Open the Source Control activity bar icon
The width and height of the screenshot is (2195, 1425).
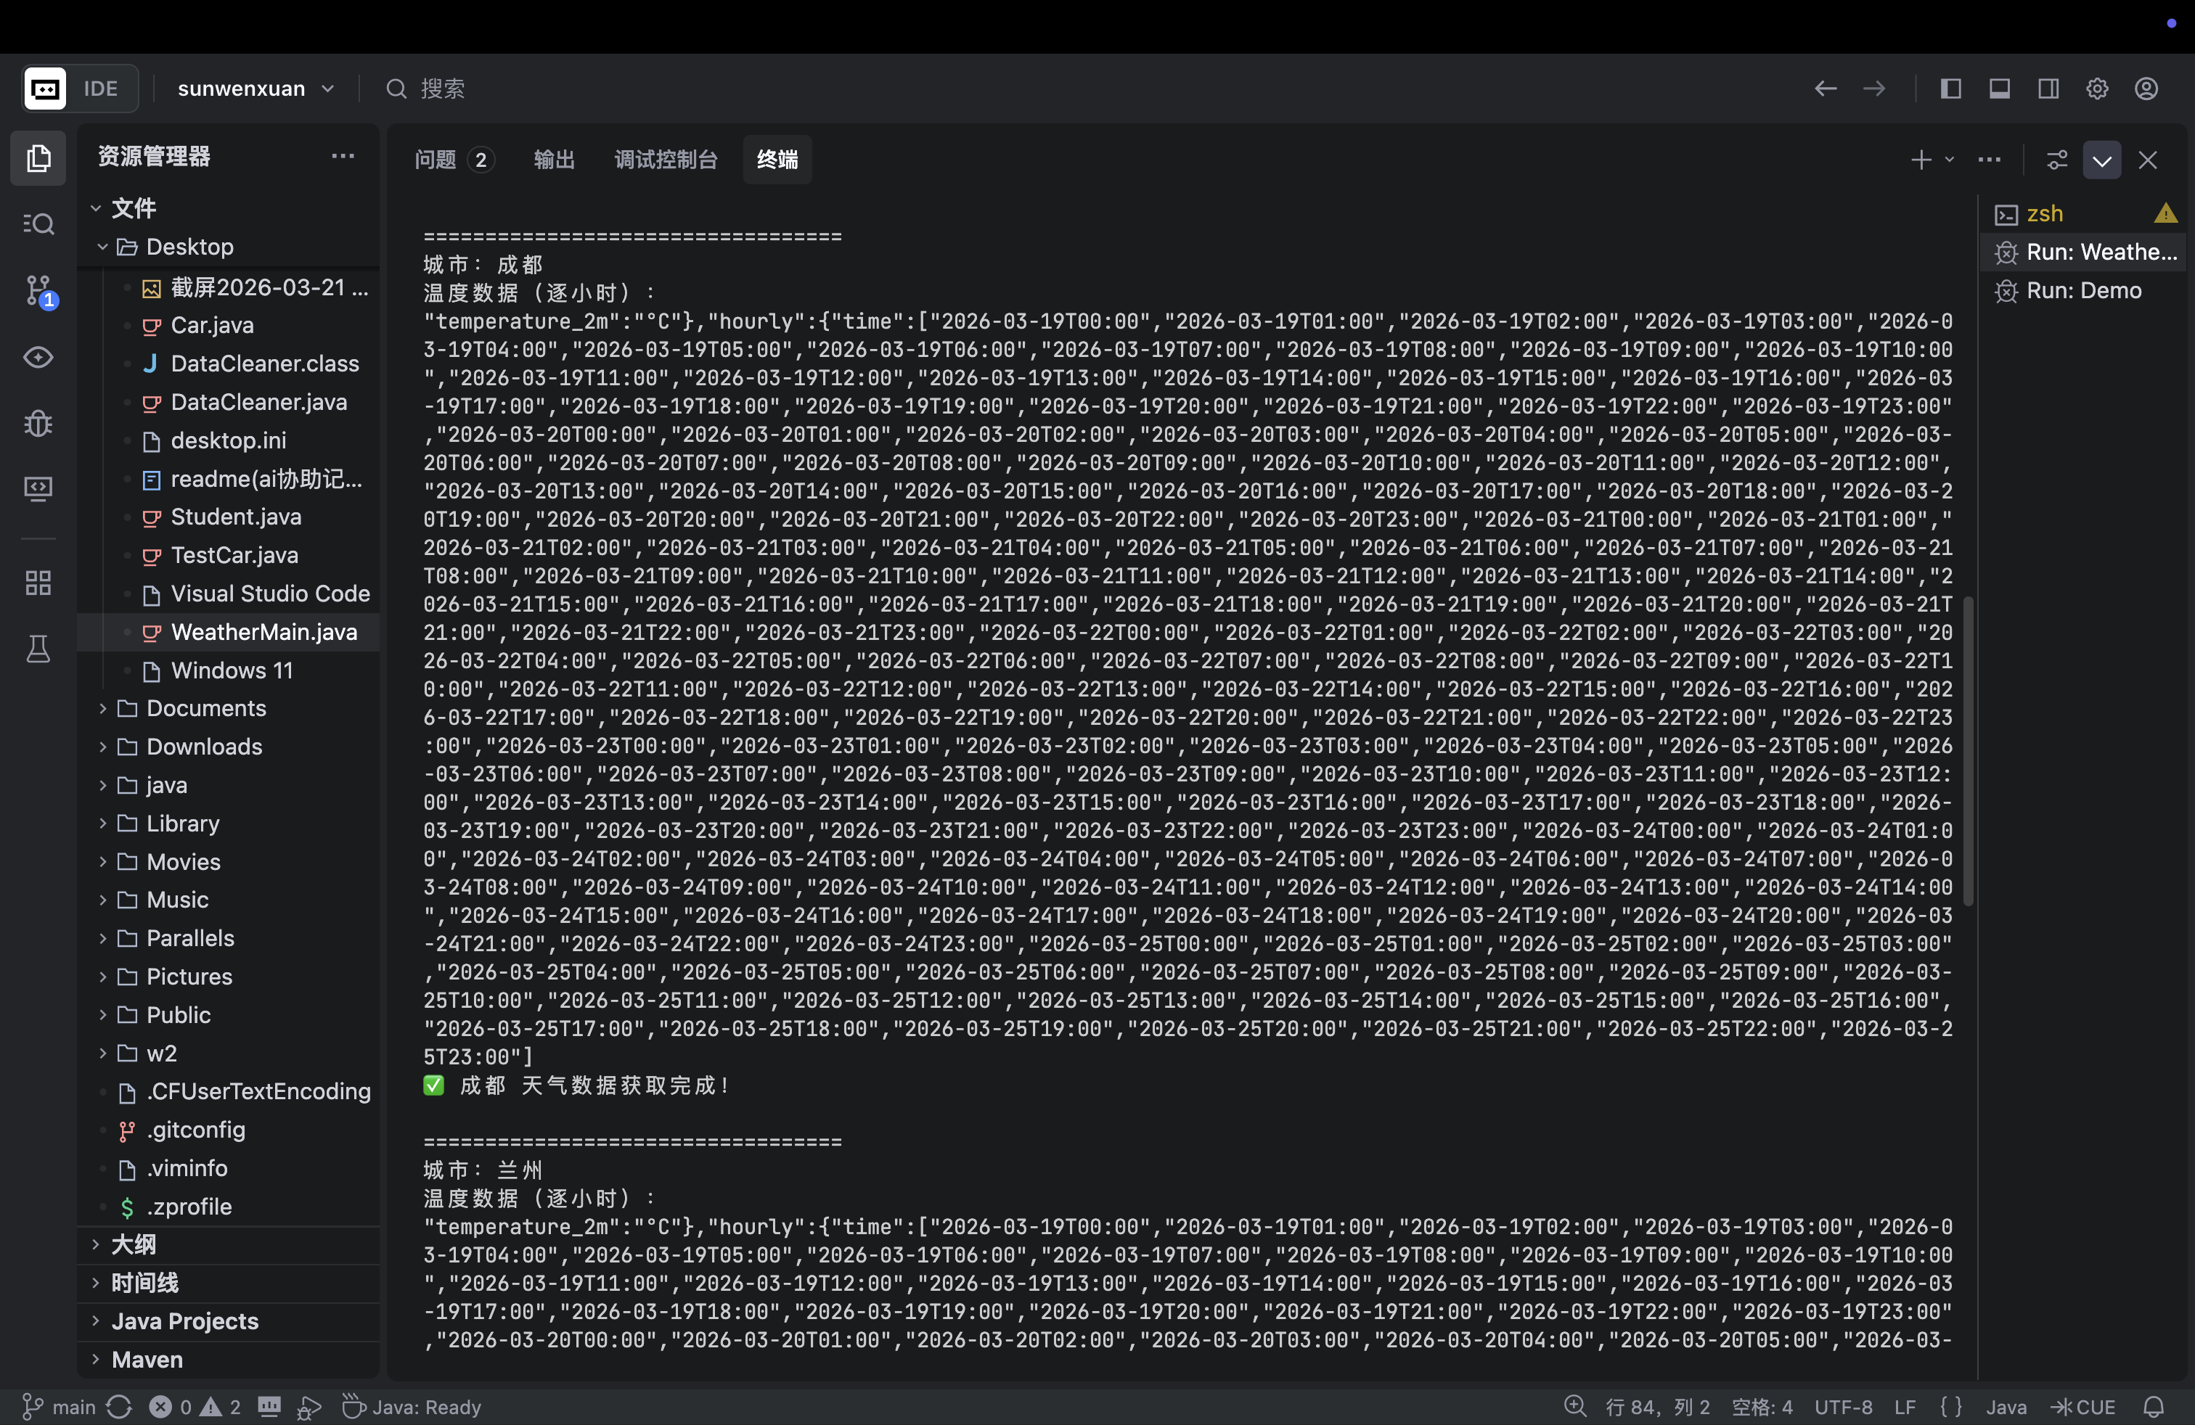point(38,291)
